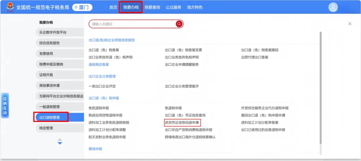Open the 征纳互动 side widget
Screen dimensions: 361x161
[5, 106]
